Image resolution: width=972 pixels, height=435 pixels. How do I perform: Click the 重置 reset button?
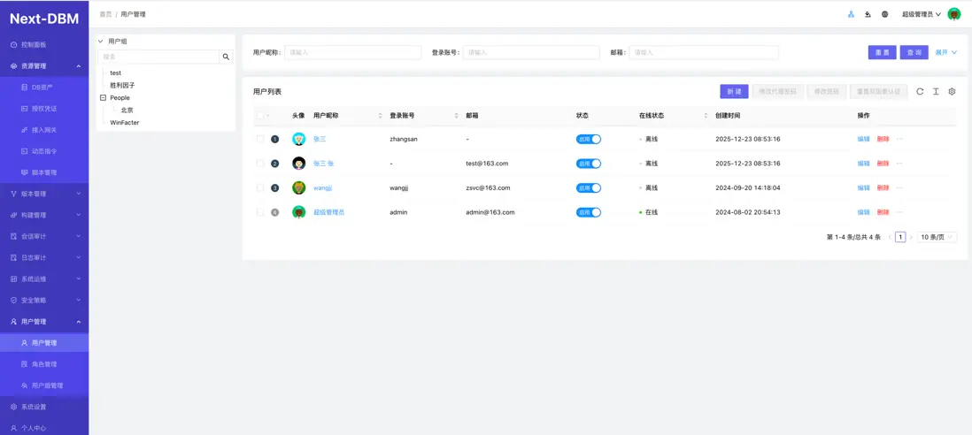coord(882,52)
